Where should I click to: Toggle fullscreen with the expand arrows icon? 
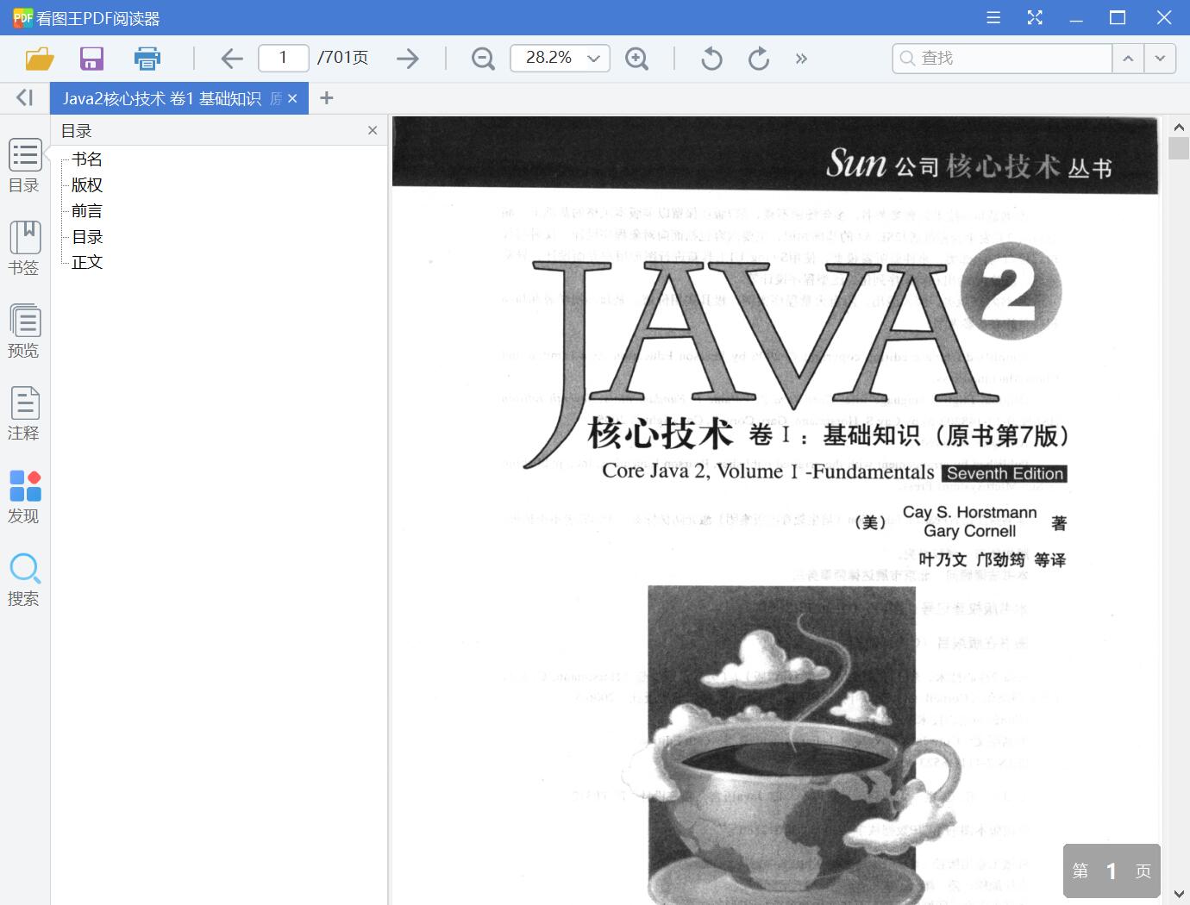click(1035, 17)
